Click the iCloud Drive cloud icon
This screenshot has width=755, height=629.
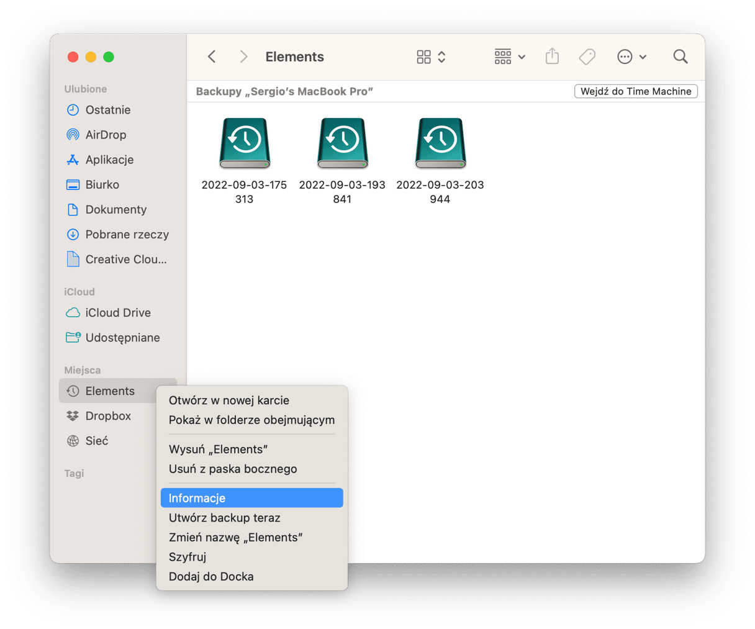(x=73, y=312)
